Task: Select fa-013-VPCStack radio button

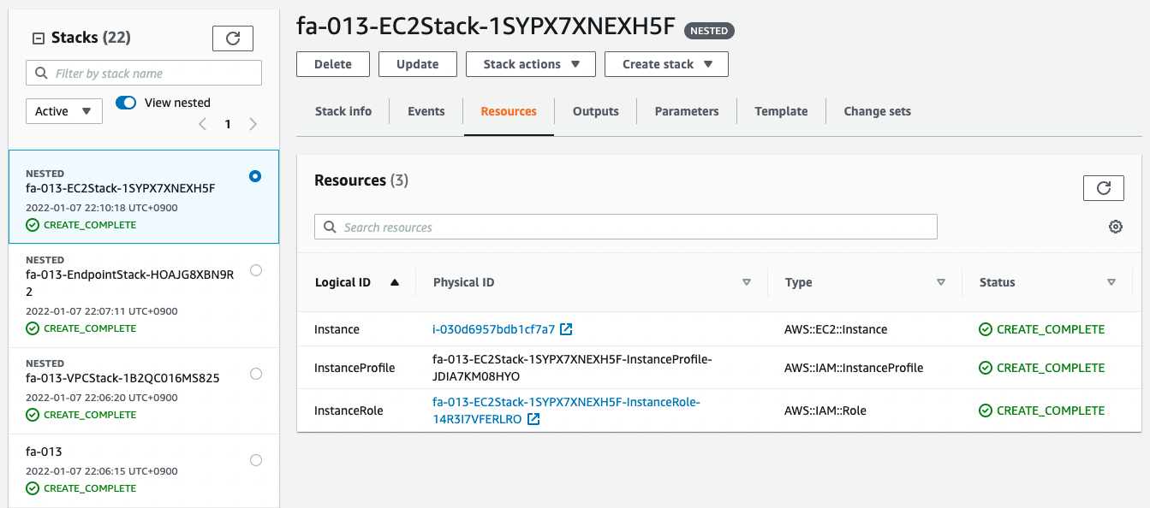Action: pos(255,374)
